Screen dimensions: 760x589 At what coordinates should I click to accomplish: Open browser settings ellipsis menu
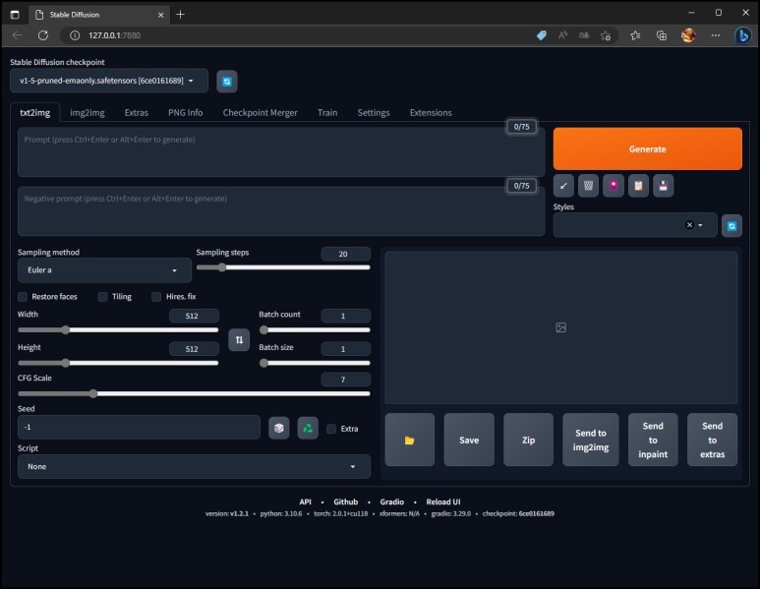click(716, 35)
